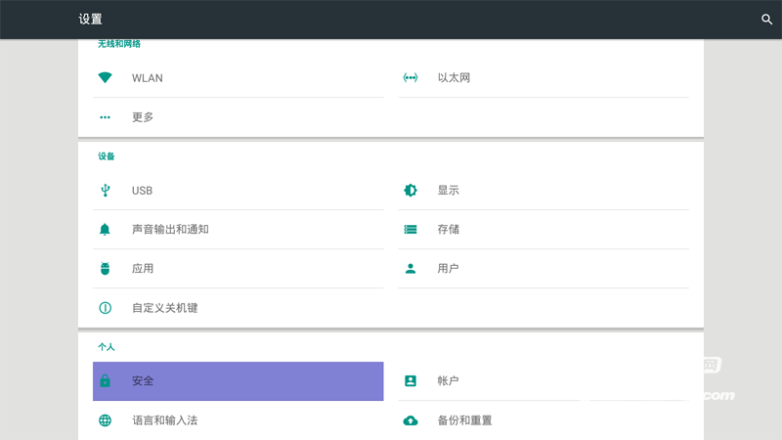The image size is (782, 440).
Task: Open 应用 settings
Action: click(239, 268)
